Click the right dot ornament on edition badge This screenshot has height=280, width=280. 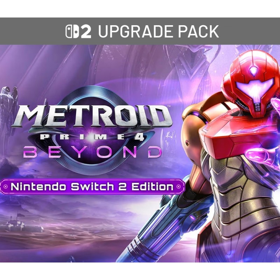tap(178, 187)
